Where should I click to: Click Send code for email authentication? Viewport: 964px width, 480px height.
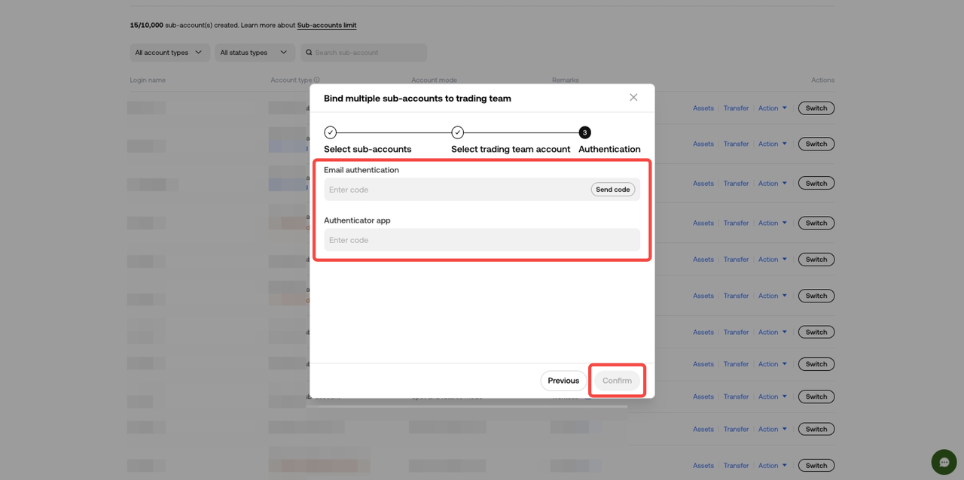pos(612,190)
